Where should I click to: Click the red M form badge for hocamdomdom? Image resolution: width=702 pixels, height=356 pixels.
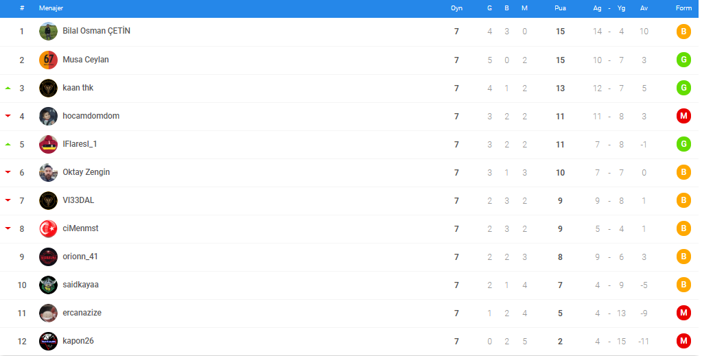683,116
